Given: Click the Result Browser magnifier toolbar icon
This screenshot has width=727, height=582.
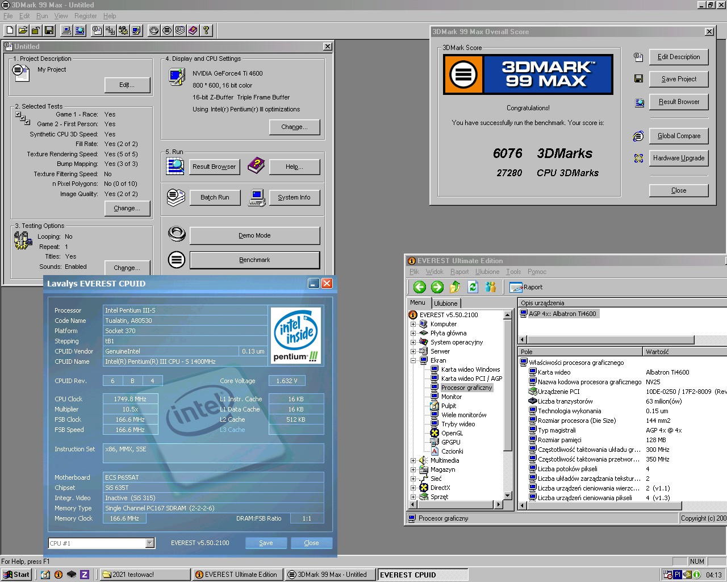Looking at the screenshot, I should click(x=80, y=30).
